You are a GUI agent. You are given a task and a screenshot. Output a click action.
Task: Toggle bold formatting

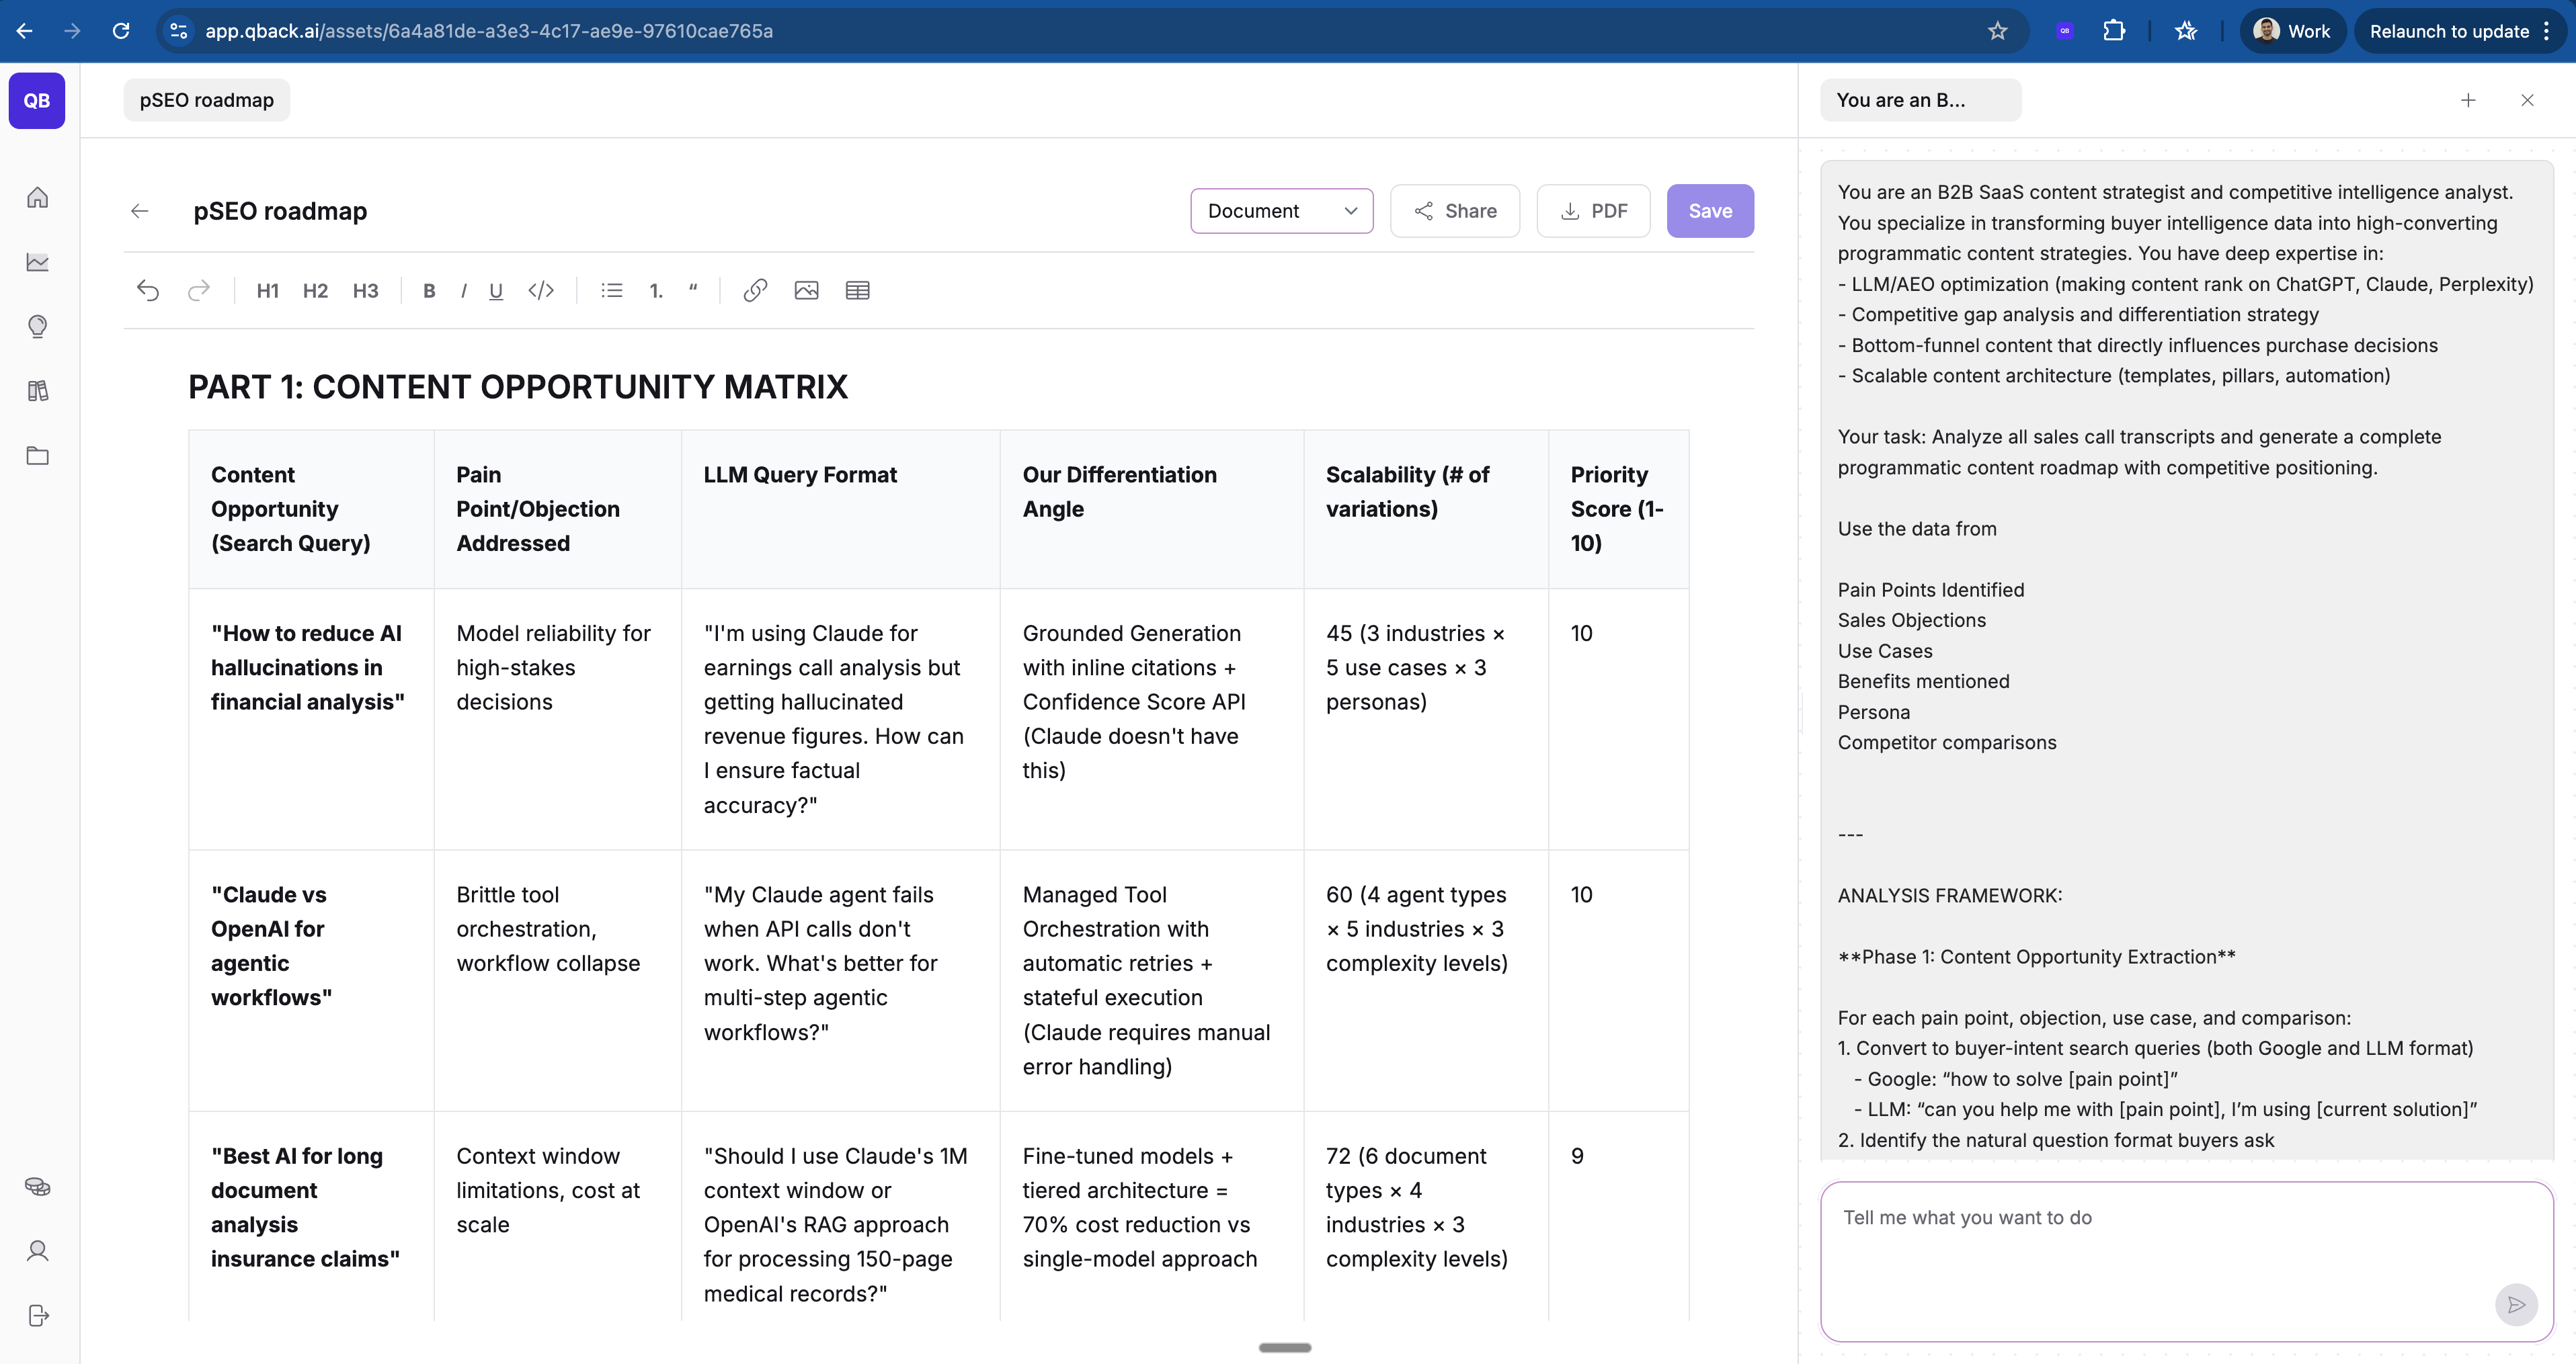pyautogui.click(x=429, y=291)
